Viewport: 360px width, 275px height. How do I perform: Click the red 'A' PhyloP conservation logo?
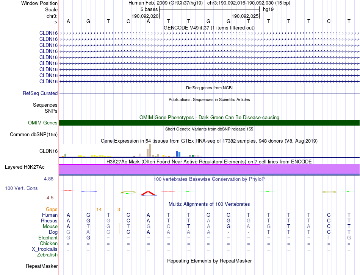pyautogui.click(x=149, y=194)
